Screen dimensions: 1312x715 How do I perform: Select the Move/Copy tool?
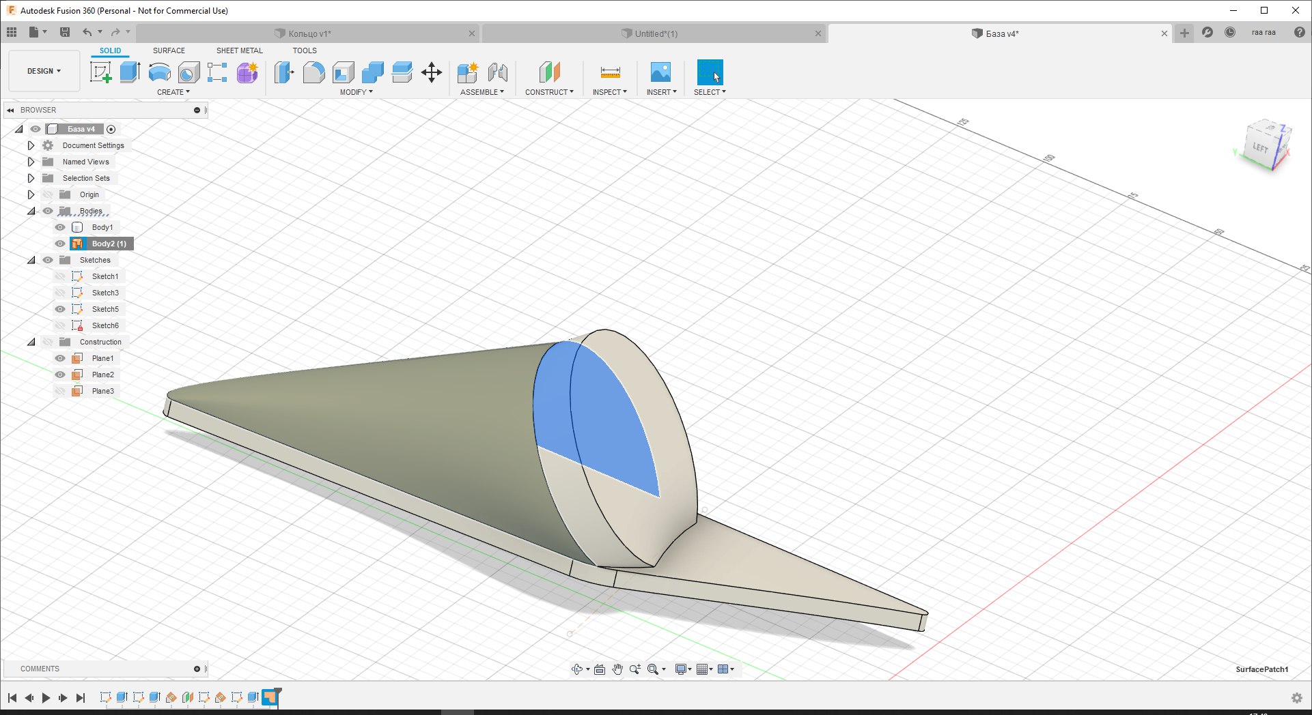(432, 72)
